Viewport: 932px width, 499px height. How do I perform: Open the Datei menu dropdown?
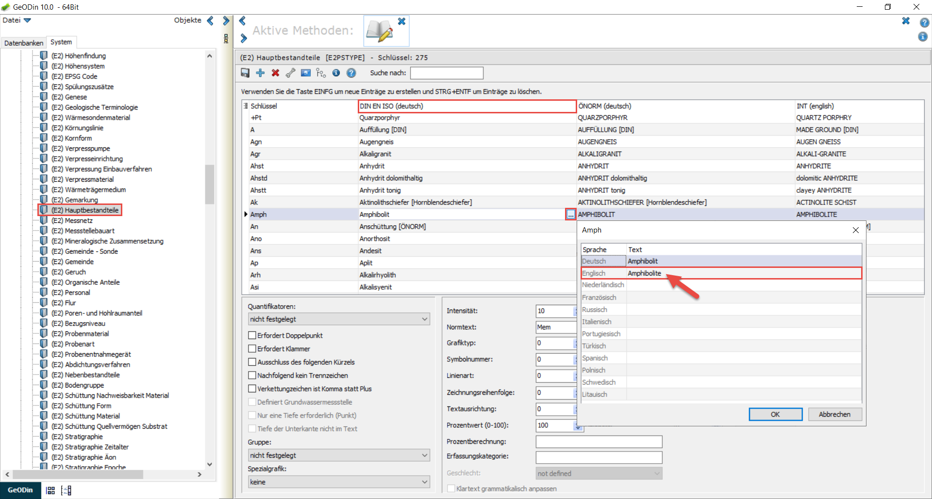pos(17,20)
